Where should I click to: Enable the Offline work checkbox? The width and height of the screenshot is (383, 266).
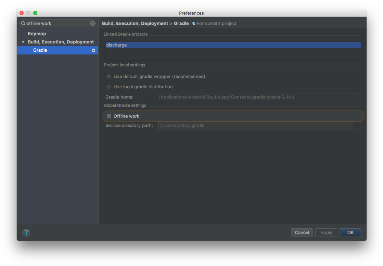[x=109, y=116]
